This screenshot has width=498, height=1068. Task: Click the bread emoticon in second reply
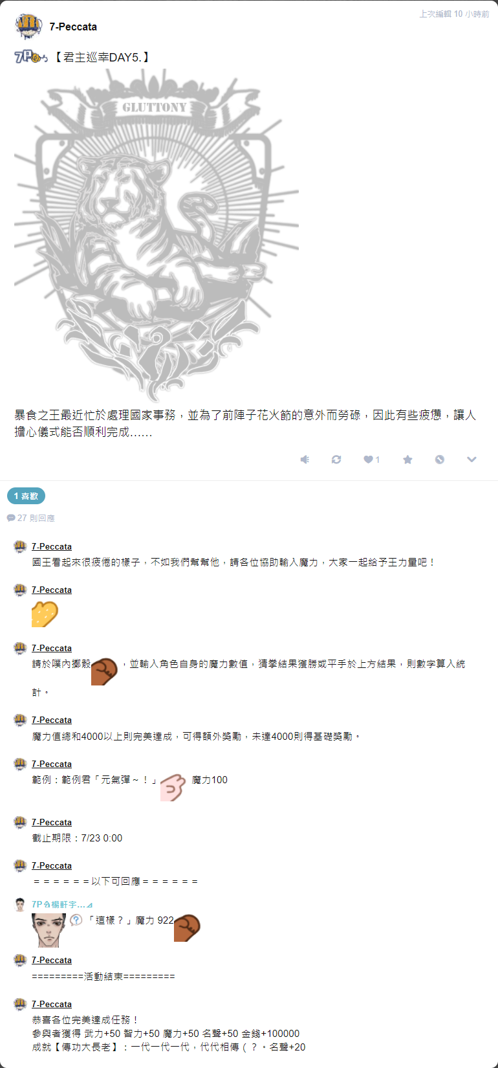point(45,614)
